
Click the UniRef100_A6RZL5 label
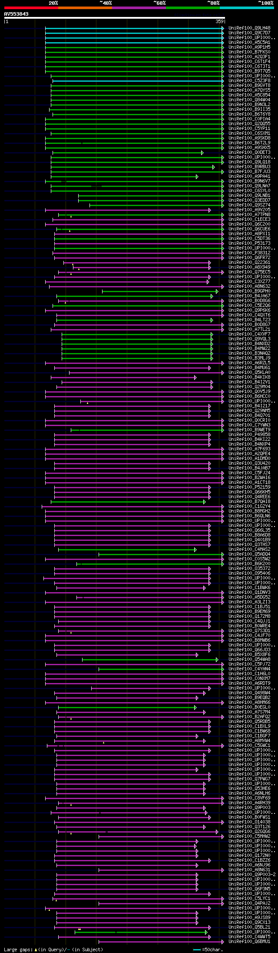[249, 363]
